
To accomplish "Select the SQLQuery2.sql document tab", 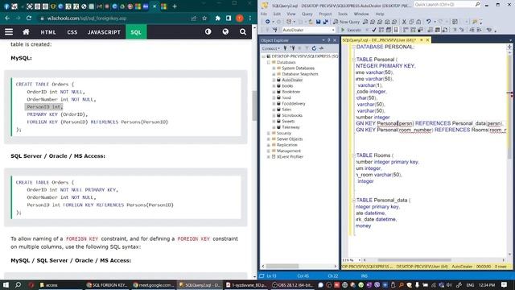I will pos(379,40).
